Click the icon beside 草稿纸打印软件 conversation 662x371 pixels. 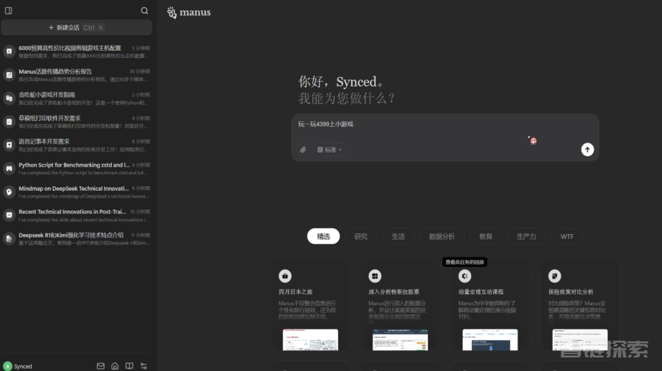click(9, 122)
